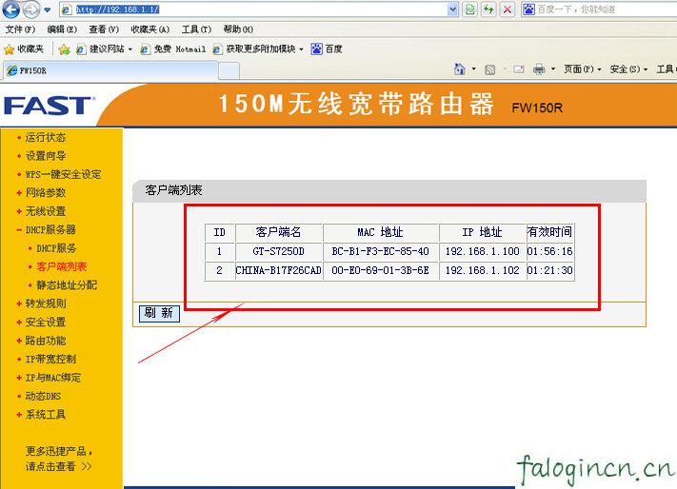677x489 pixels.
Task: Open the 客户端列表 submenu item
Action: pyautogui.click(x=61, y=266)
